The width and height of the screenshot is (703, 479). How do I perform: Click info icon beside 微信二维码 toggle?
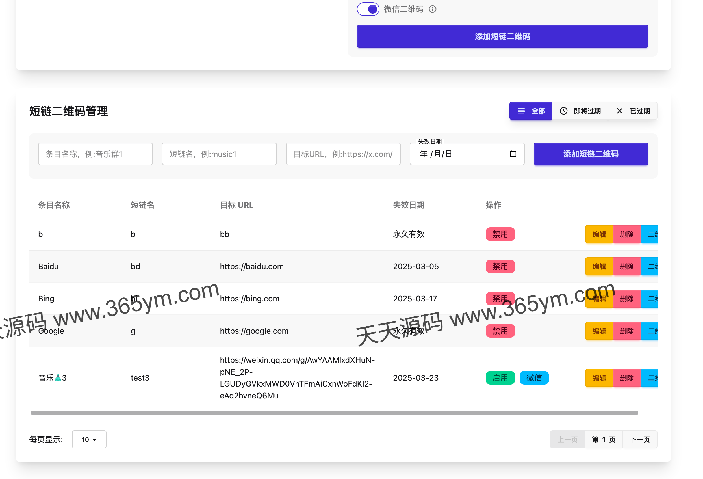[433, 9]
